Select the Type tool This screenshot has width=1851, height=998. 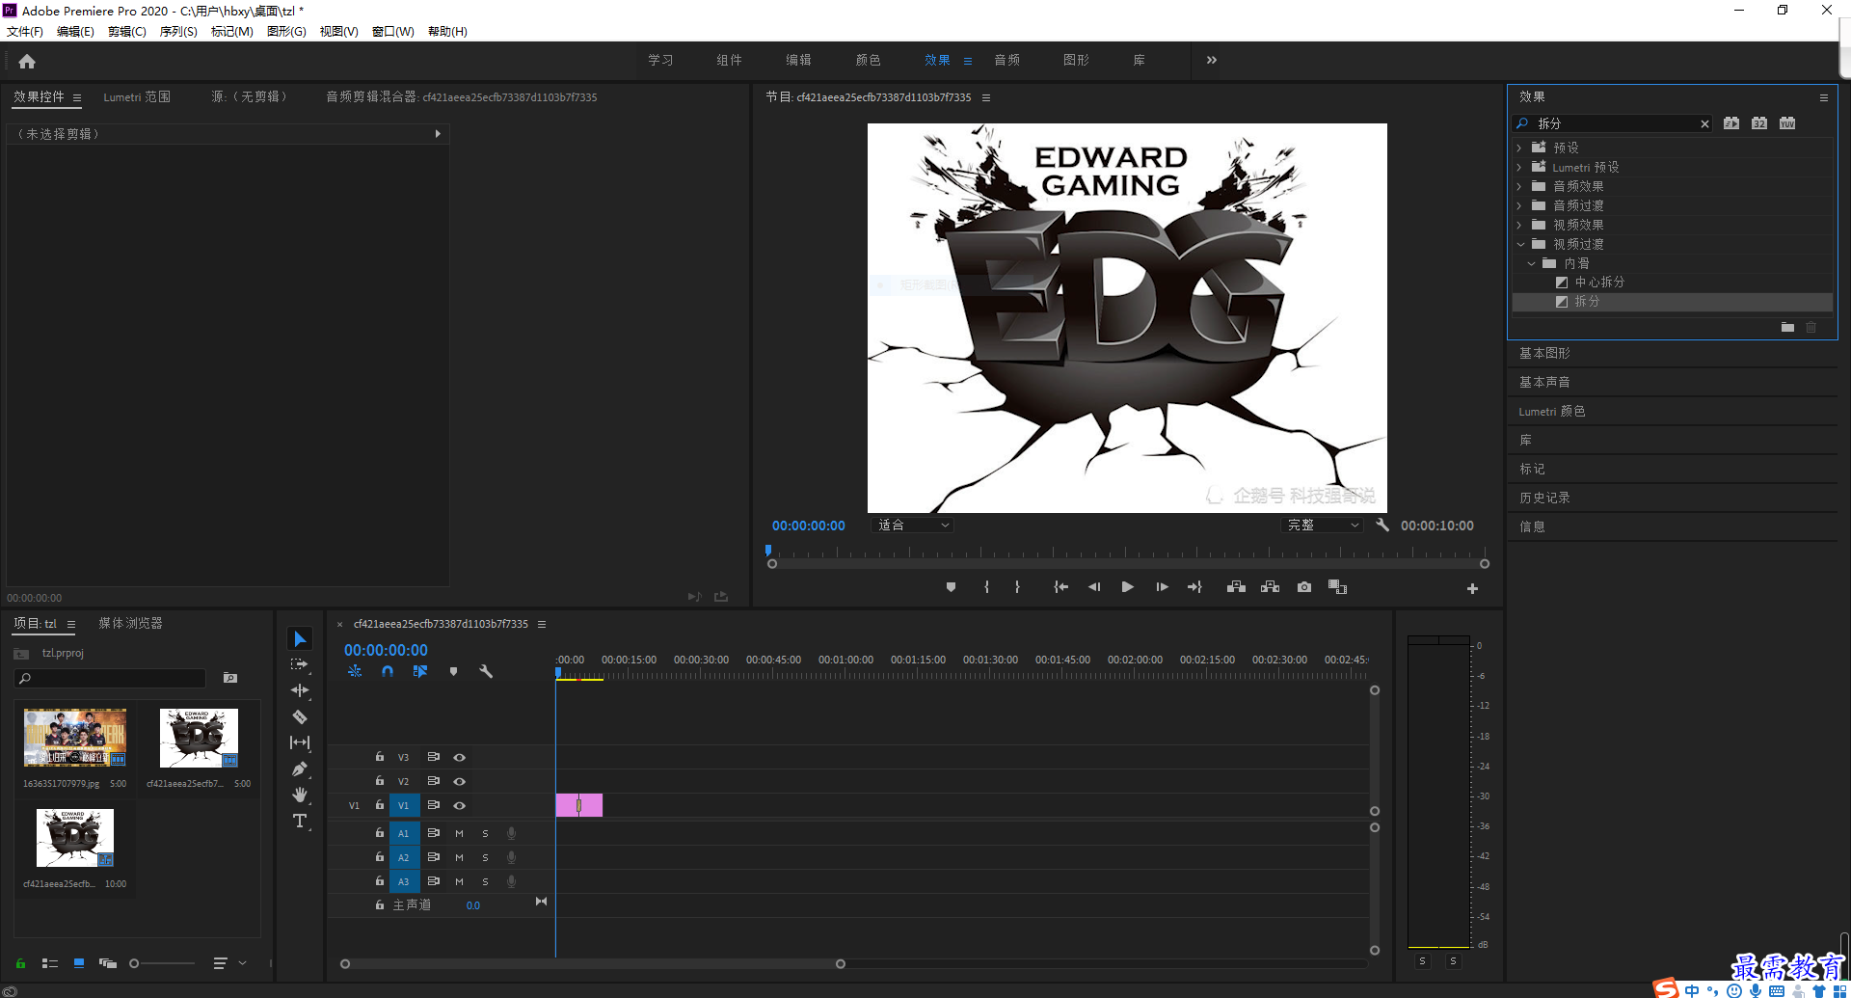[x=300, y=821]
